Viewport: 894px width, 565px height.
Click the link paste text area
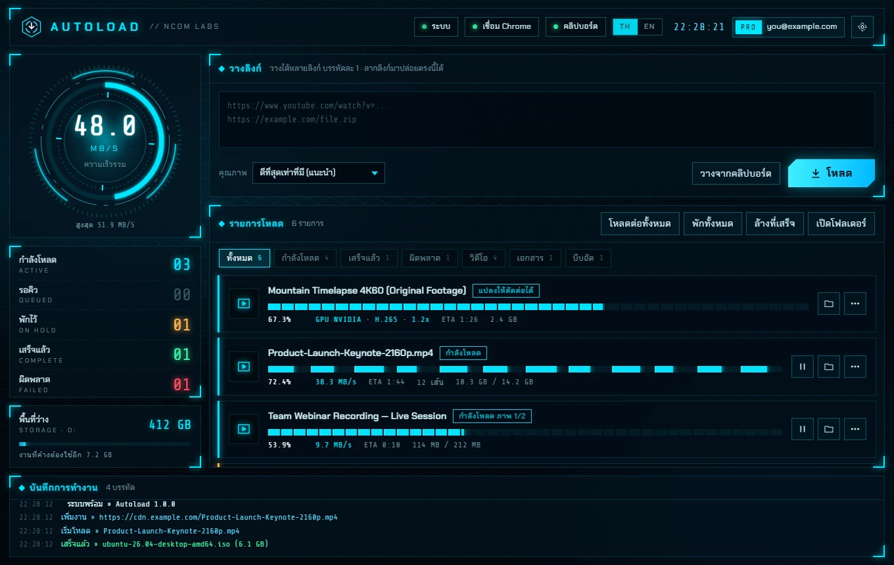click(546, 120)
